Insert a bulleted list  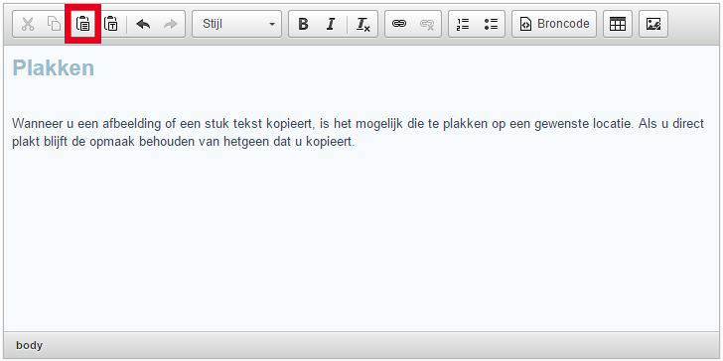click(491, 24)
